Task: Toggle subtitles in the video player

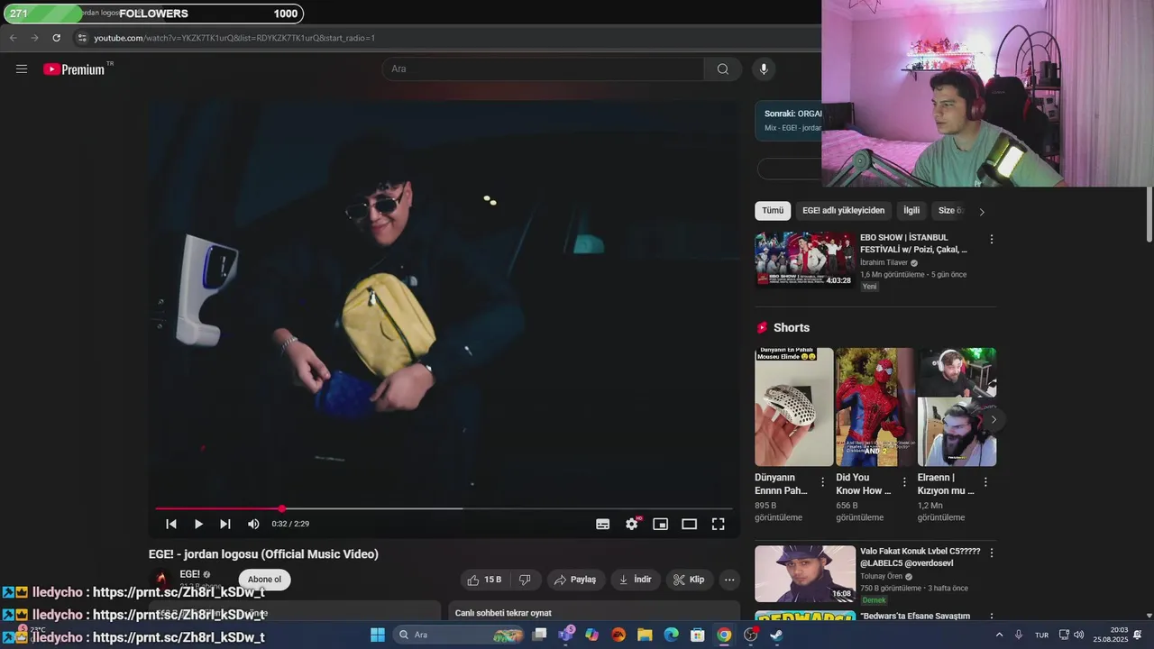Action: [x=603, y=524]
